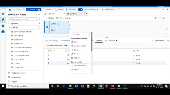Click Validate all button
This screenshot has height=95, width=170.
coord(48,9)
